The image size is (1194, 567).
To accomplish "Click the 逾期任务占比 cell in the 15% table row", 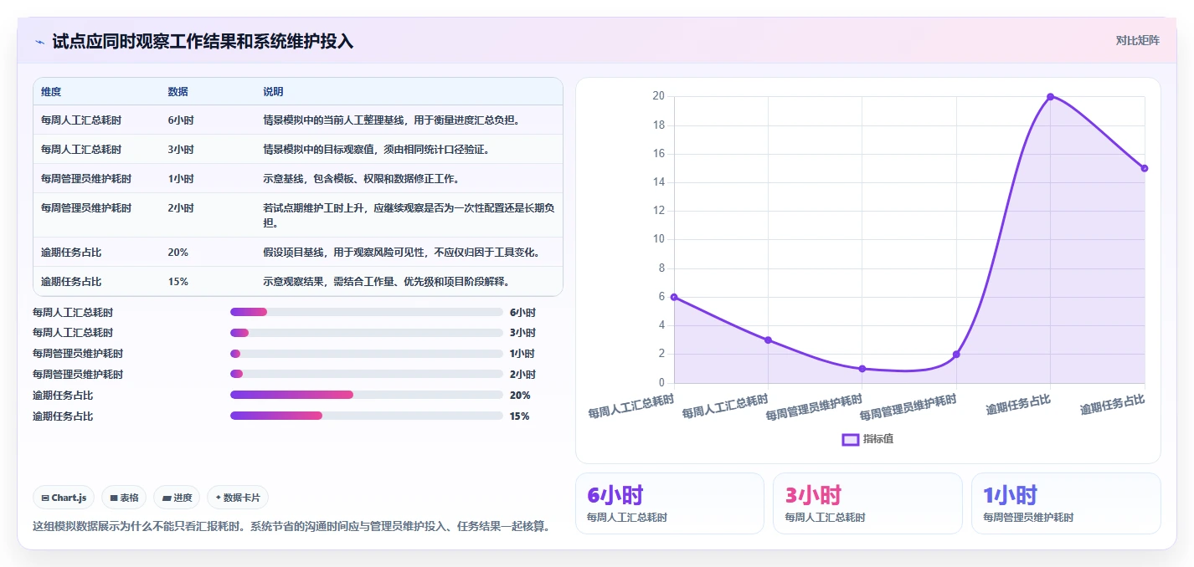I will pyautogui.click(x=71, y=282).
